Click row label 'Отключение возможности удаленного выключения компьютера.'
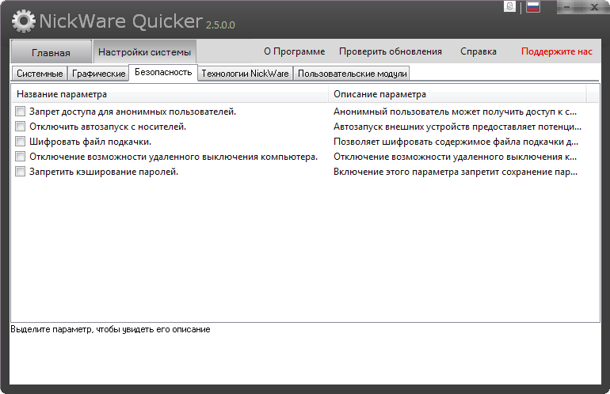This screenshot has width=610, height=394. (173, 157)
